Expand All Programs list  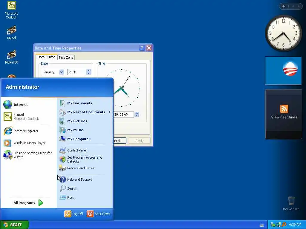tap(28, 203)
